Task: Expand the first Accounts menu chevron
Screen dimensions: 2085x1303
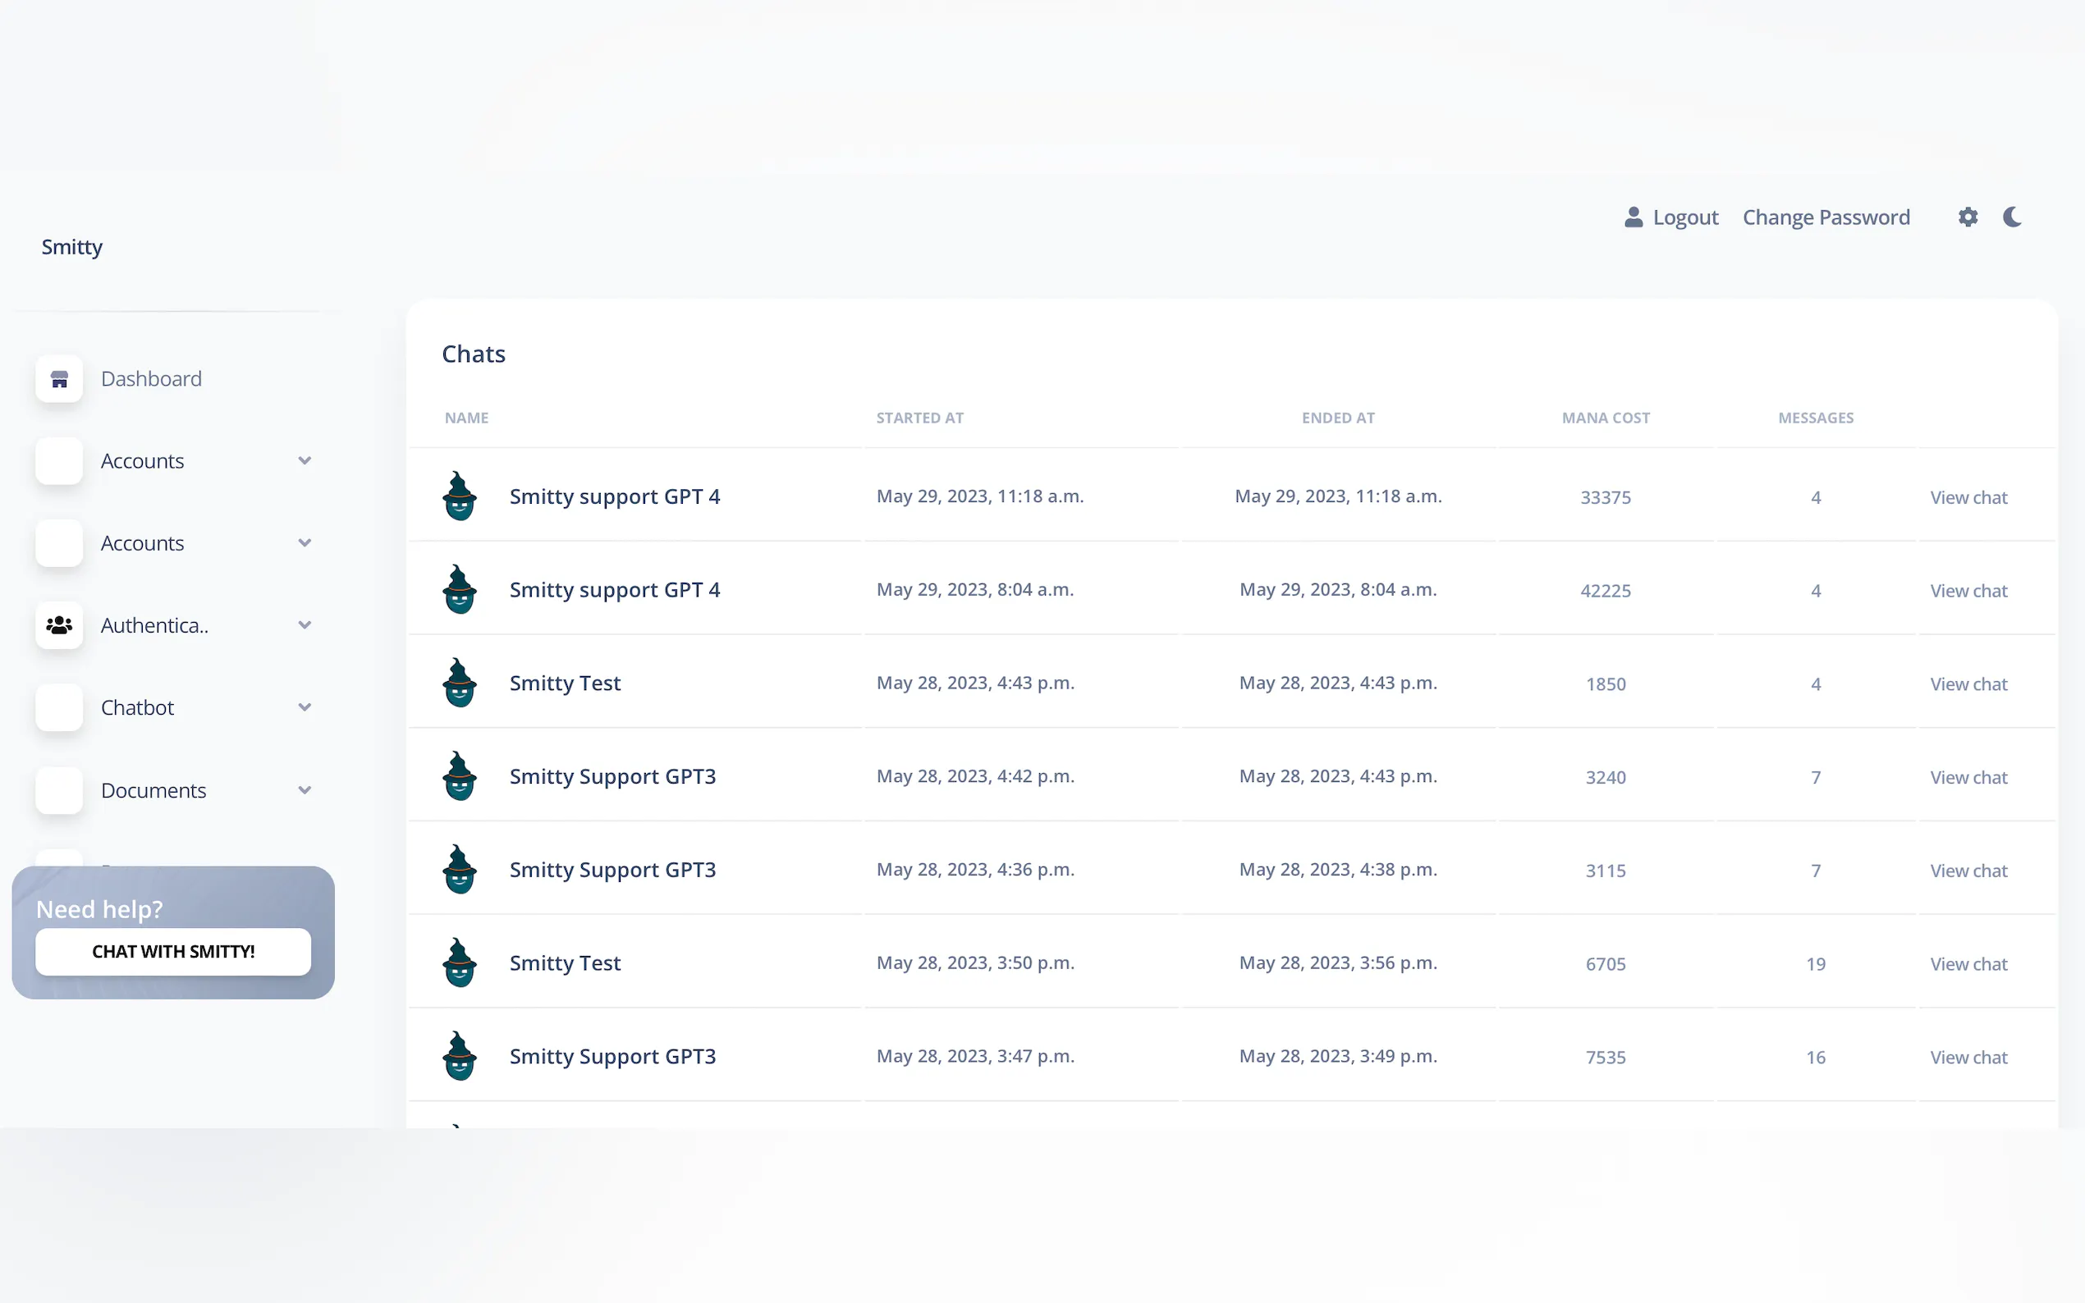Action: tap(305, 461)
